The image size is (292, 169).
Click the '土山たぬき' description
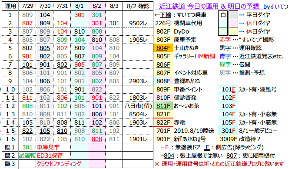point(186,48)
